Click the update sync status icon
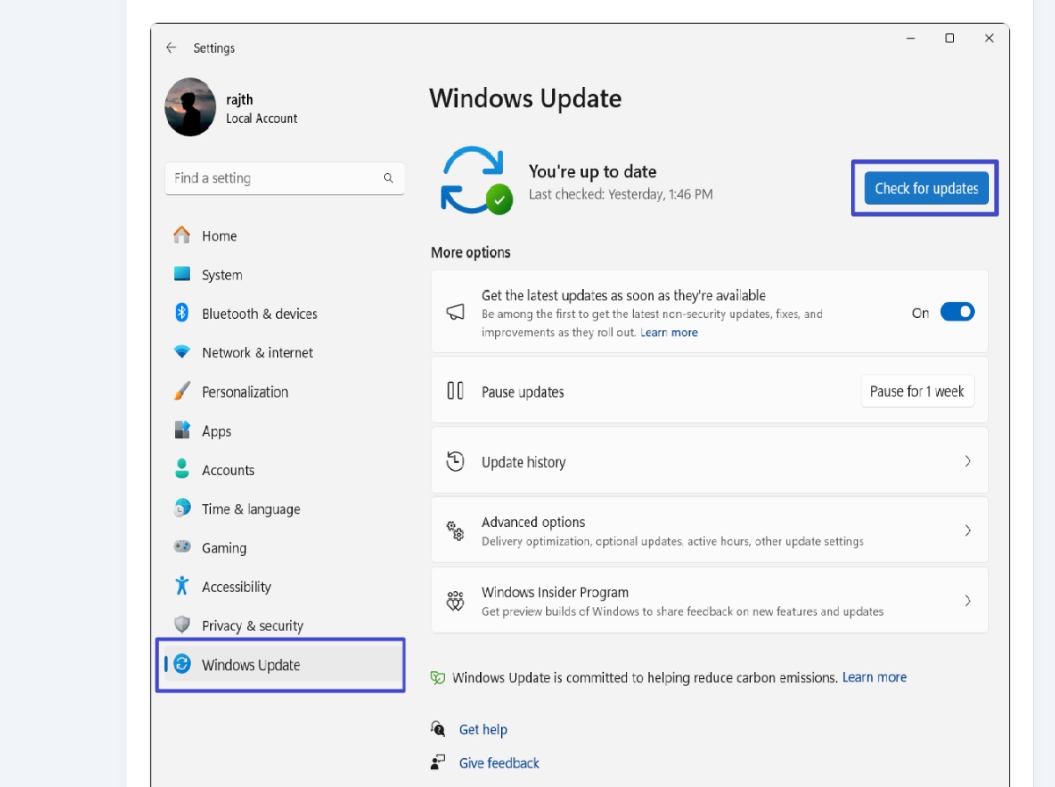Viewport: 1055px width, 787px height. click(475, 180)
